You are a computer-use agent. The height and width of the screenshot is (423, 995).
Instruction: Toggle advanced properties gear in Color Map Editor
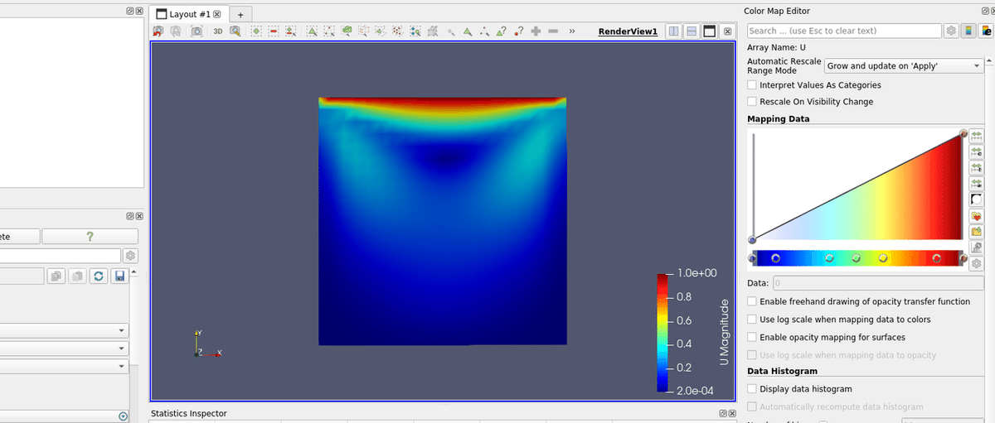(x=952, y=31)
